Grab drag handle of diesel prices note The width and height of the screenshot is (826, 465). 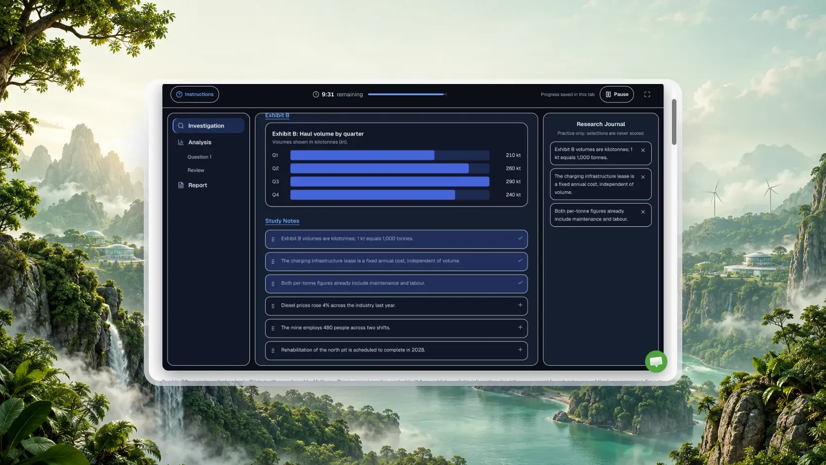[x=273, y=306]
